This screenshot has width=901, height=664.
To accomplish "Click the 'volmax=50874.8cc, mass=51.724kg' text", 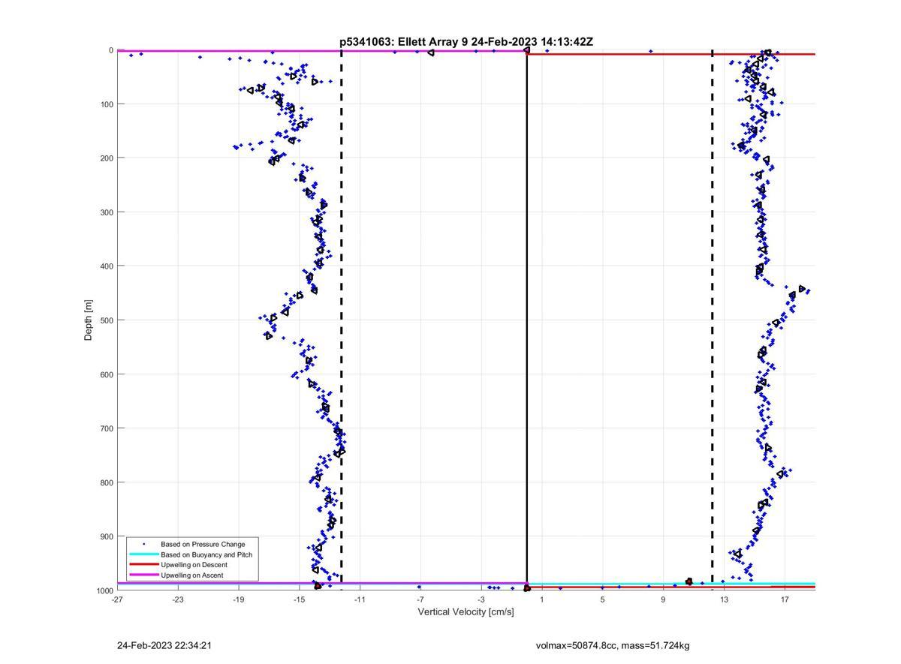I will tap(613, 645).
